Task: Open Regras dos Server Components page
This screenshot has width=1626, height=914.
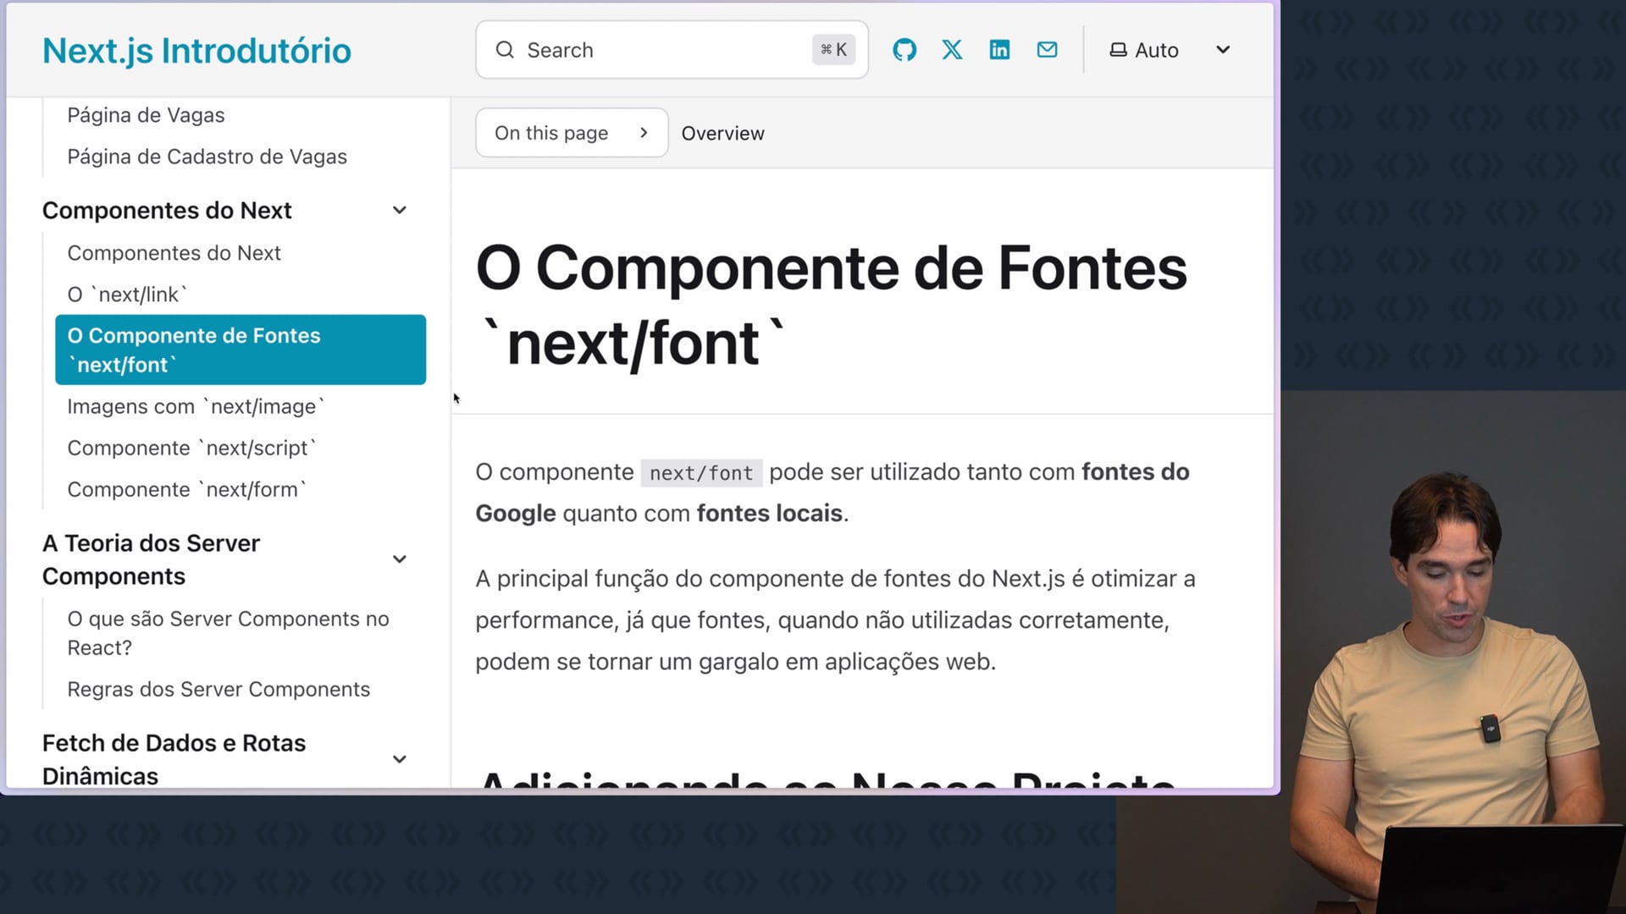Action: [218, 689]
